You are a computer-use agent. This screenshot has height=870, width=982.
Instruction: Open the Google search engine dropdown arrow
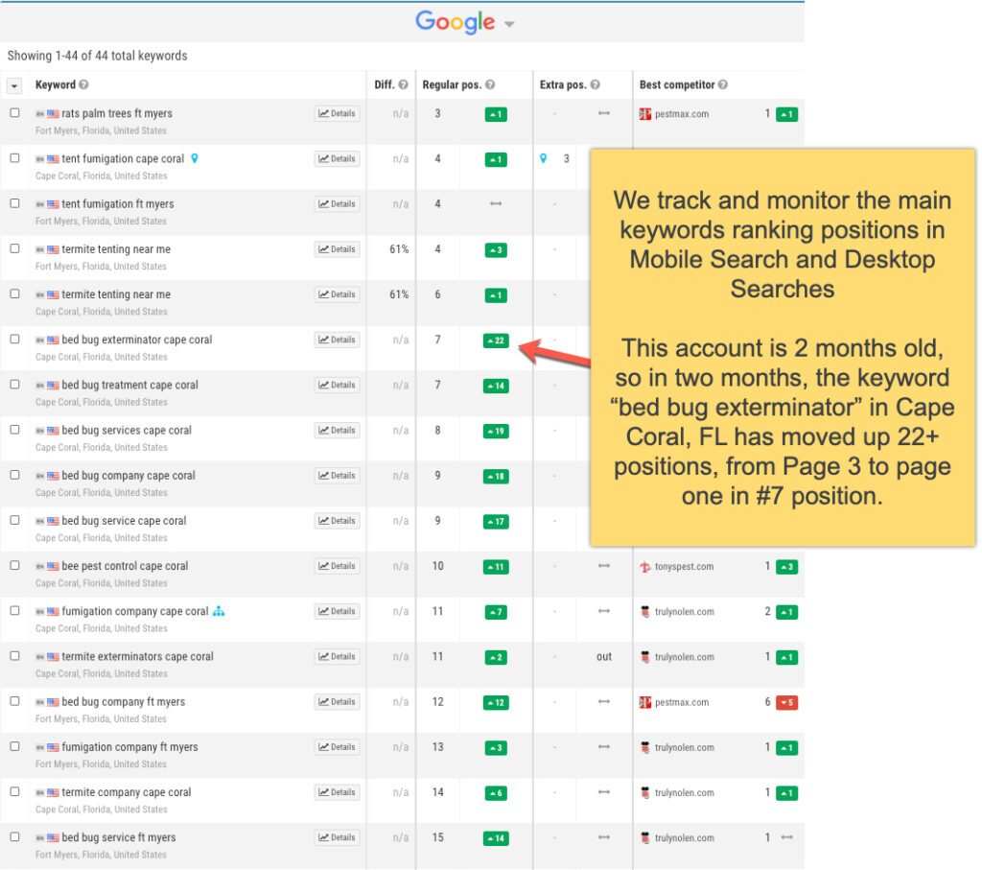click(x=509, y=25)
